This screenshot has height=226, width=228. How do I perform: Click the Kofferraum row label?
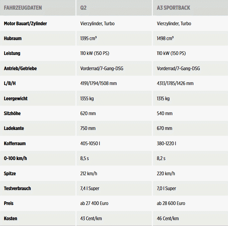coord(15,144)
